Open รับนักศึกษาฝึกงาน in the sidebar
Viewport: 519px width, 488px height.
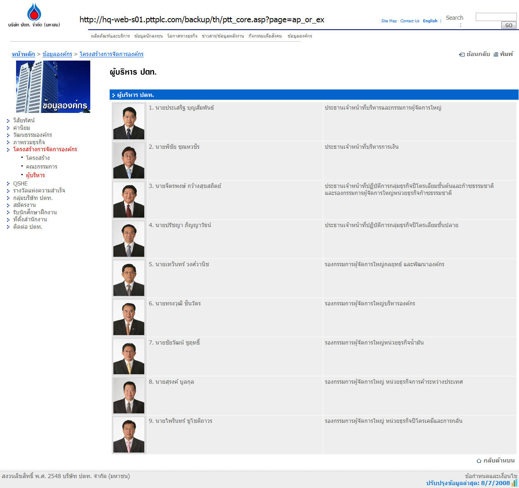pos(35,212)
